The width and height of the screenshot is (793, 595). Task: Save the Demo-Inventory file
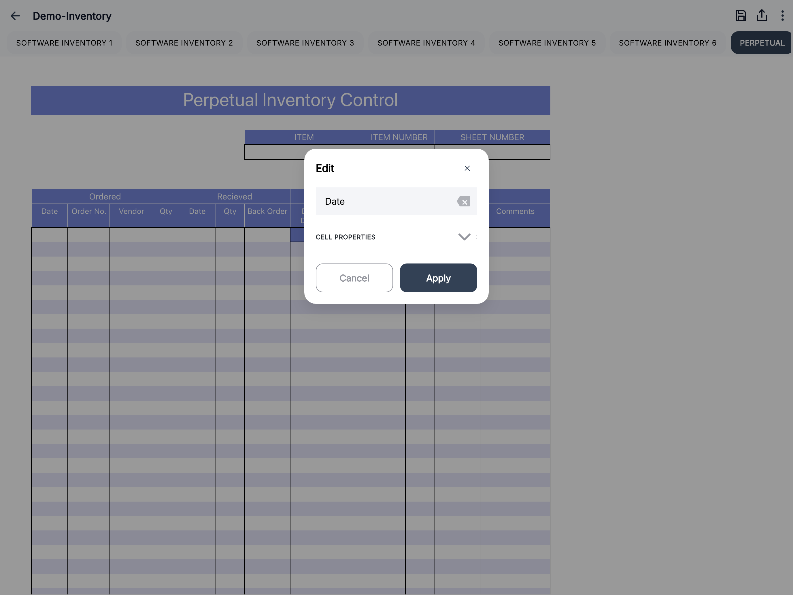click(x=741, y=16)
